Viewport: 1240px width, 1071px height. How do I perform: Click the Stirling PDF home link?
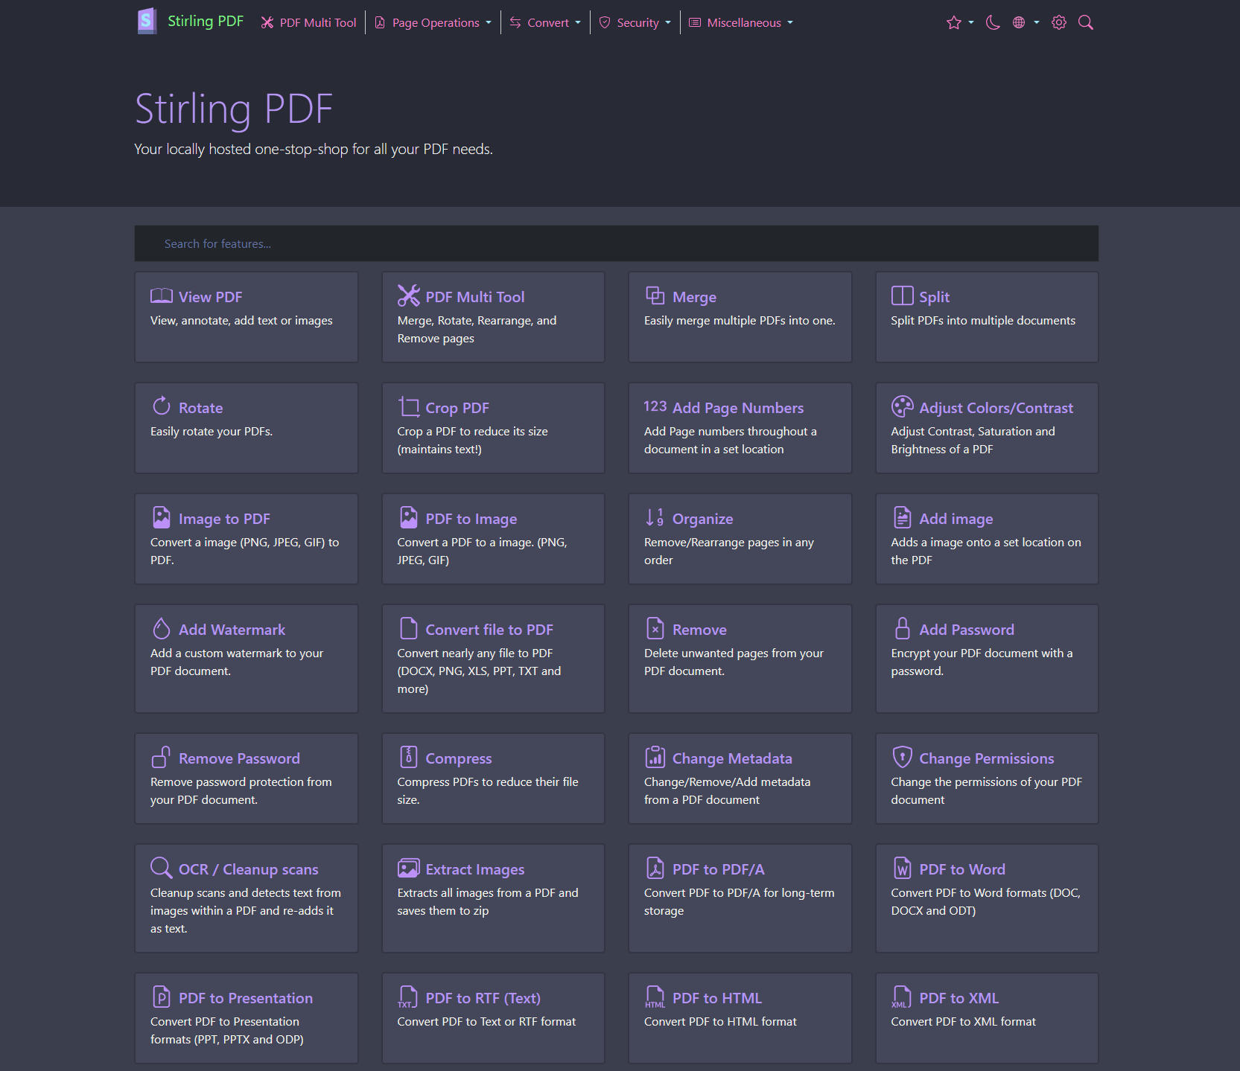coord(191,21)
